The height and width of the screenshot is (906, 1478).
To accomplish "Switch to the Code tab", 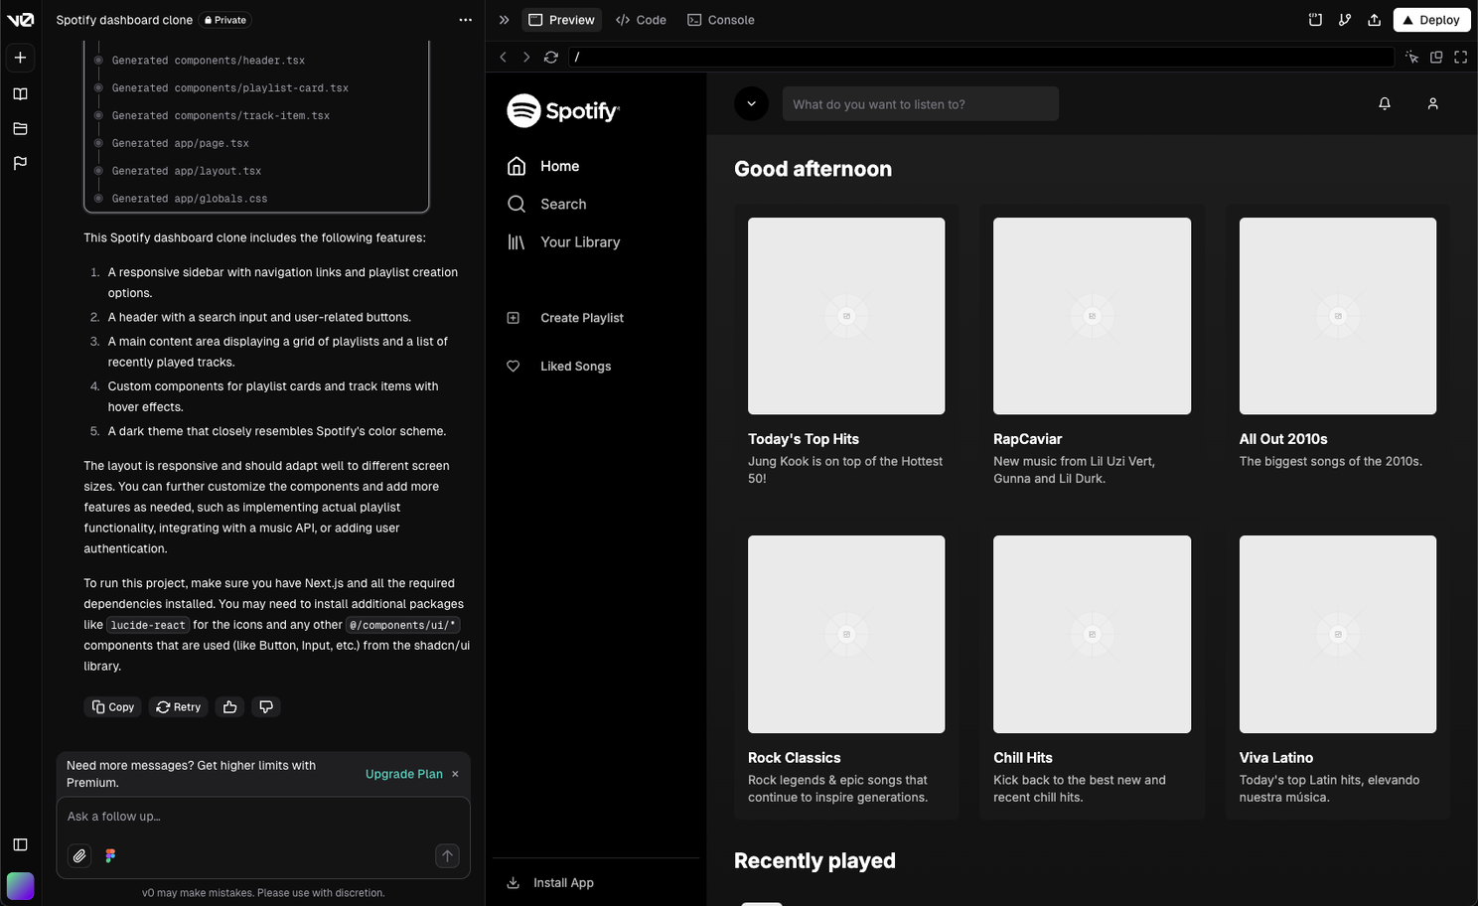I will [641, 20].
